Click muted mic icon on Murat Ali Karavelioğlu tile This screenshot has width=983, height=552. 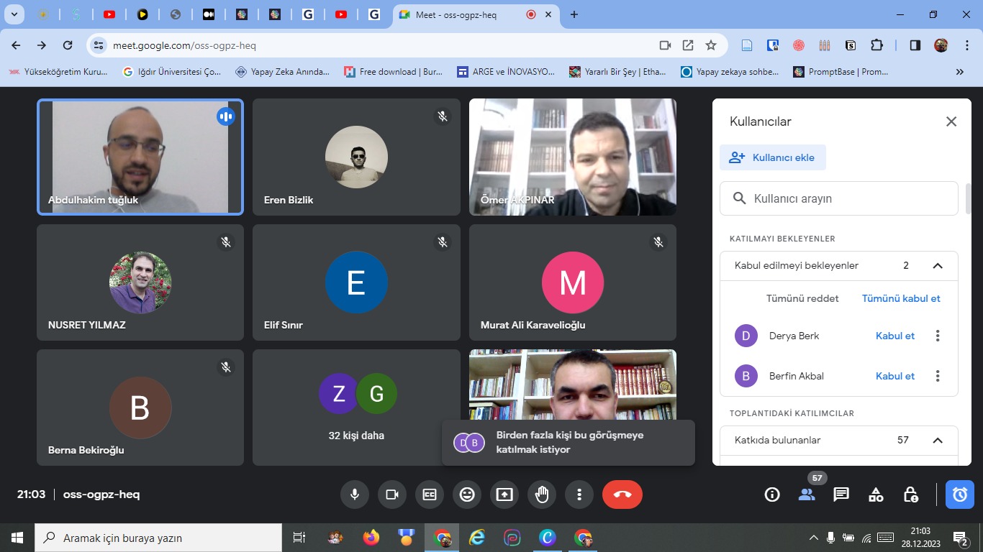coord(658,242)
